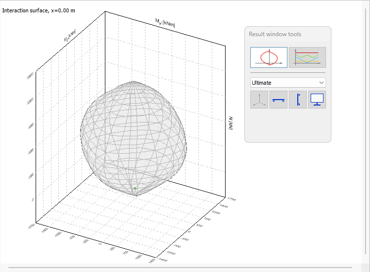Screen dimensions: 370x272
Task: Open the Ultimate limit state dropdown
Action: click(288, 83)
